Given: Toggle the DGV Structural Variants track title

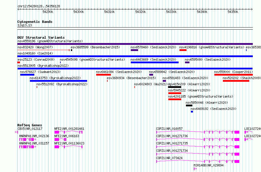Looking at the screenshot, I should 41,38.
